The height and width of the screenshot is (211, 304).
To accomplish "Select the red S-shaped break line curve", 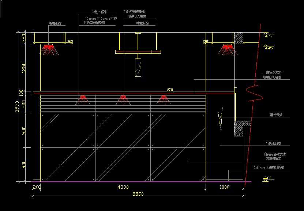I will point(255,94).
